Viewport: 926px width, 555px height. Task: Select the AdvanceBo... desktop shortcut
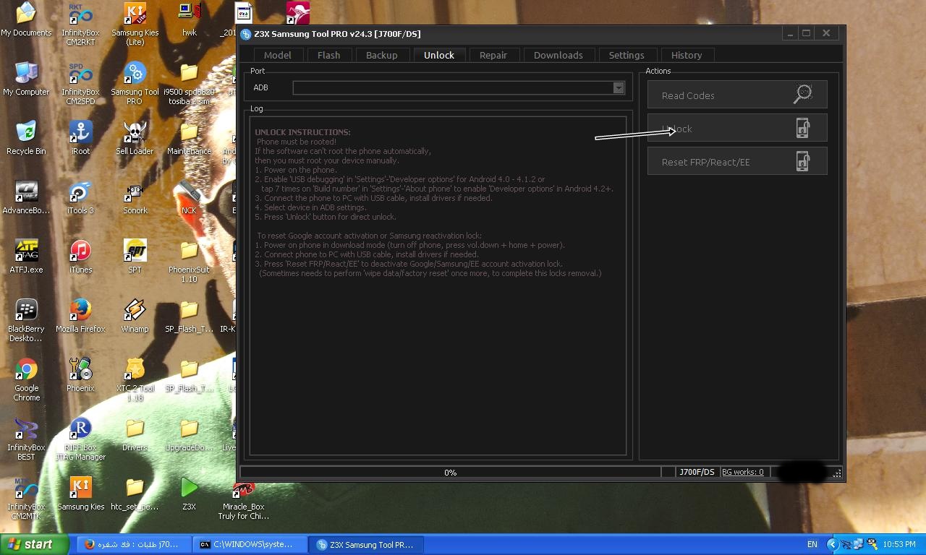(26, 198)
